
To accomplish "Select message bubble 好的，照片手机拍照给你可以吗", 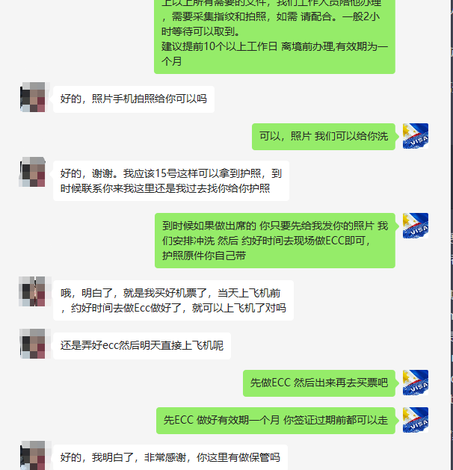I will (134, 99).
